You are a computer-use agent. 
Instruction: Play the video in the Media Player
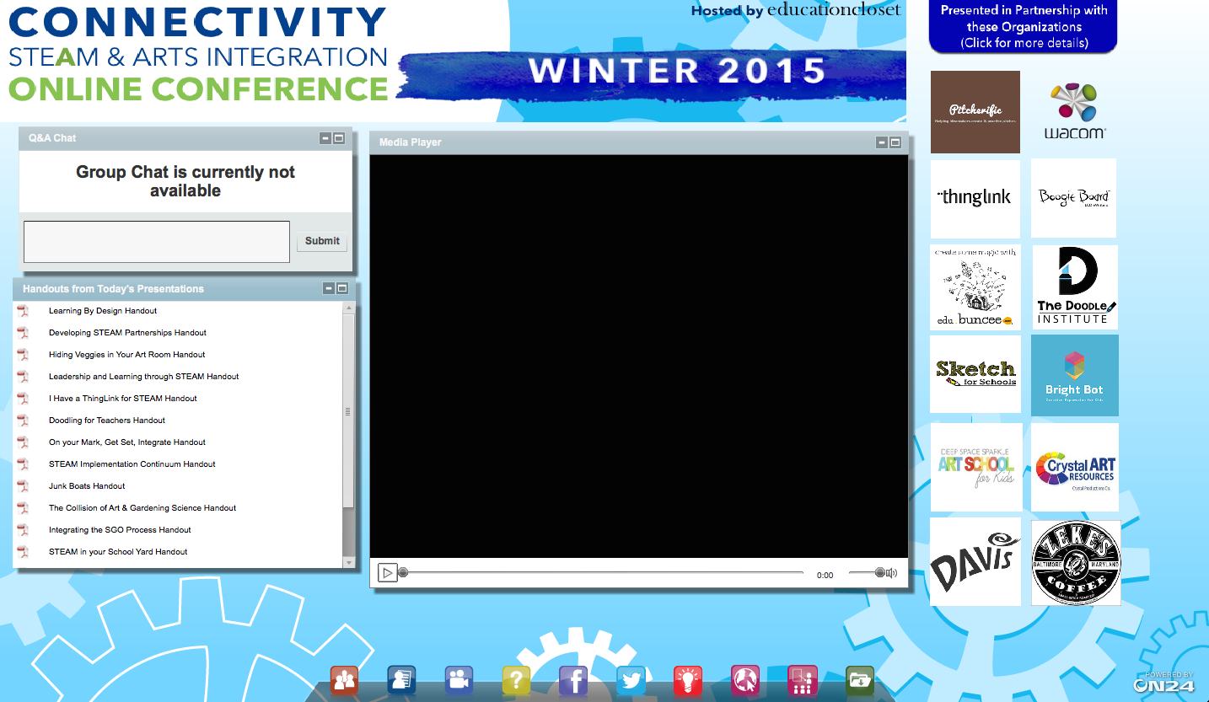tap(387, 573)
